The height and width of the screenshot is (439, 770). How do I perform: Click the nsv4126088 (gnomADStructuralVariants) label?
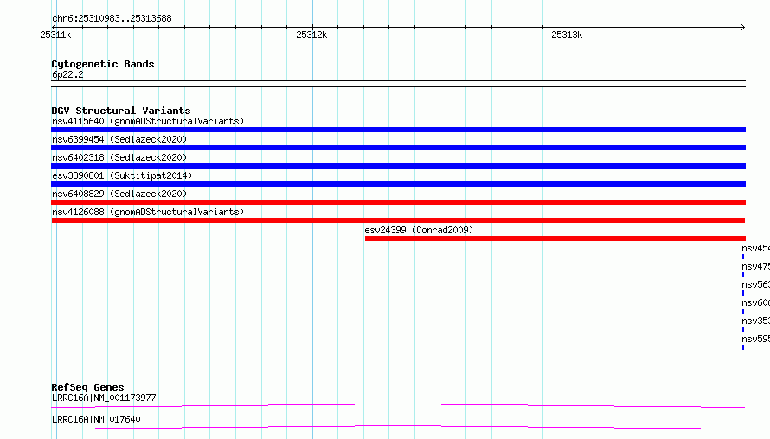click(148, 212)
